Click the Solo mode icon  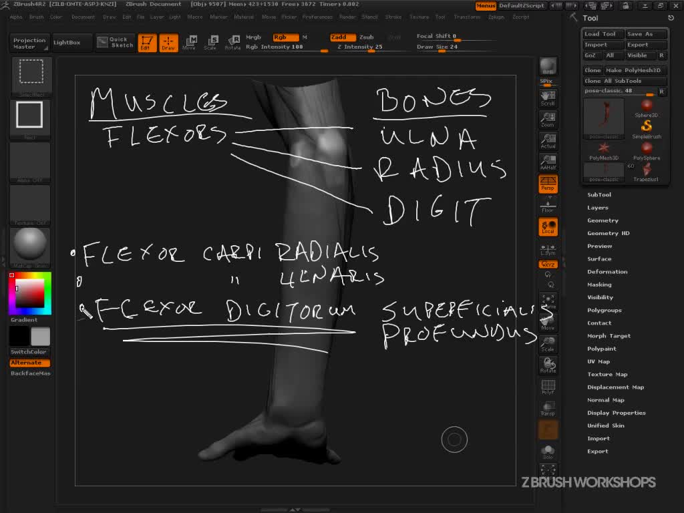tap(548, 452)
